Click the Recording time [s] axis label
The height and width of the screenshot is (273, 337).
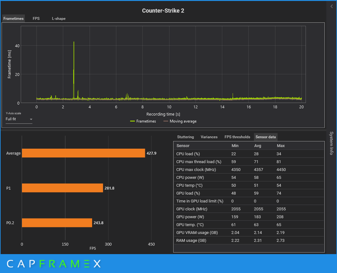[x=163, y=114]
